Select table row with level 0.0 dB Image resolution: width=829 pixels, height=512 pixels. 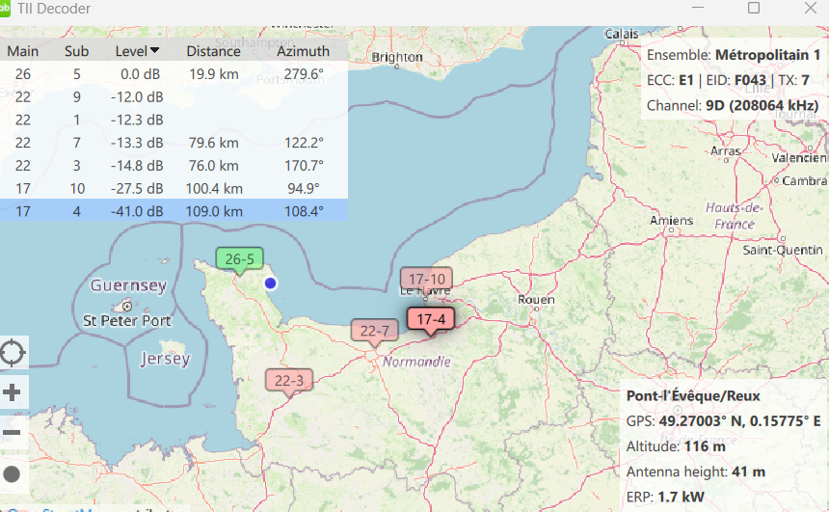point(174,74)
